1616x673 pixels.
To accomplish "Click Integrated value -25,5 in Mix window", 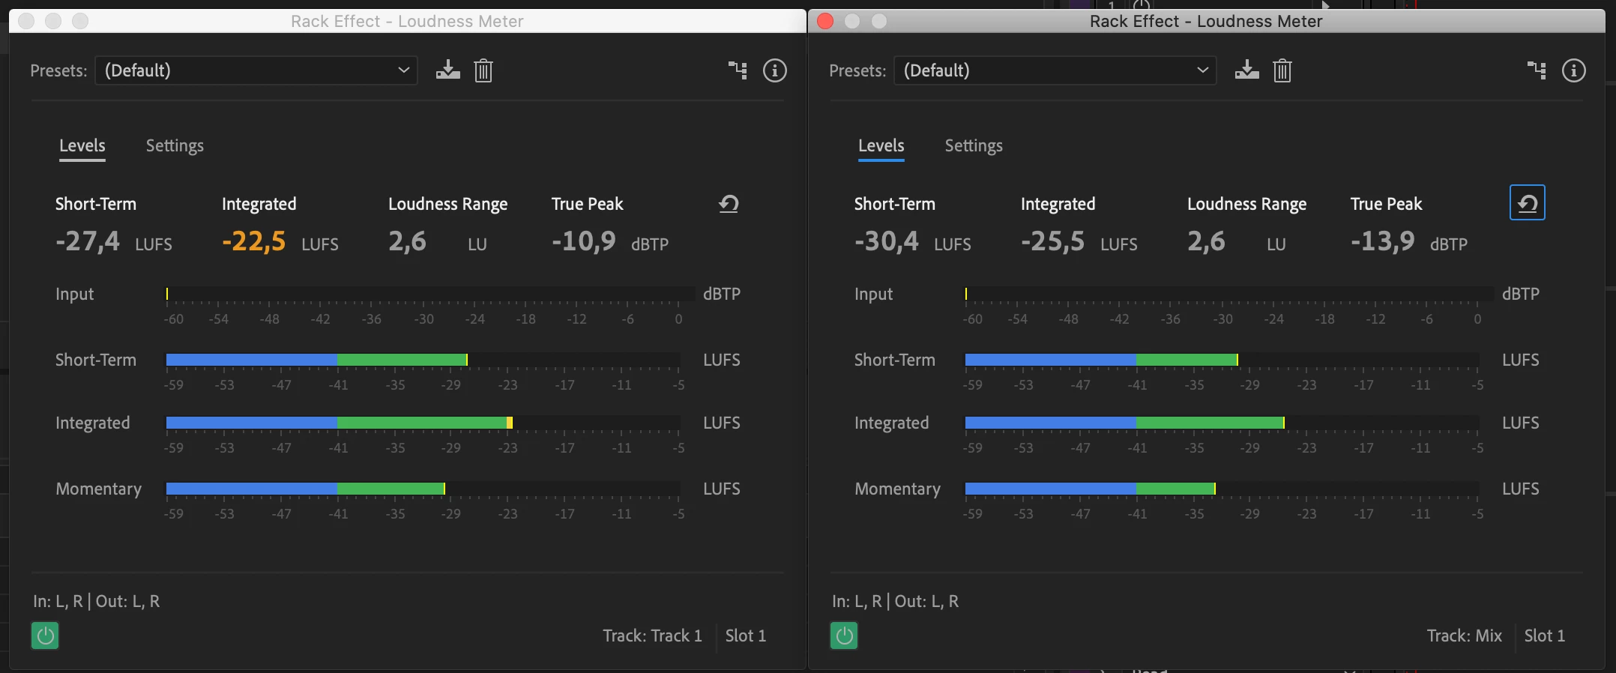I will [x=1053, y=241].
